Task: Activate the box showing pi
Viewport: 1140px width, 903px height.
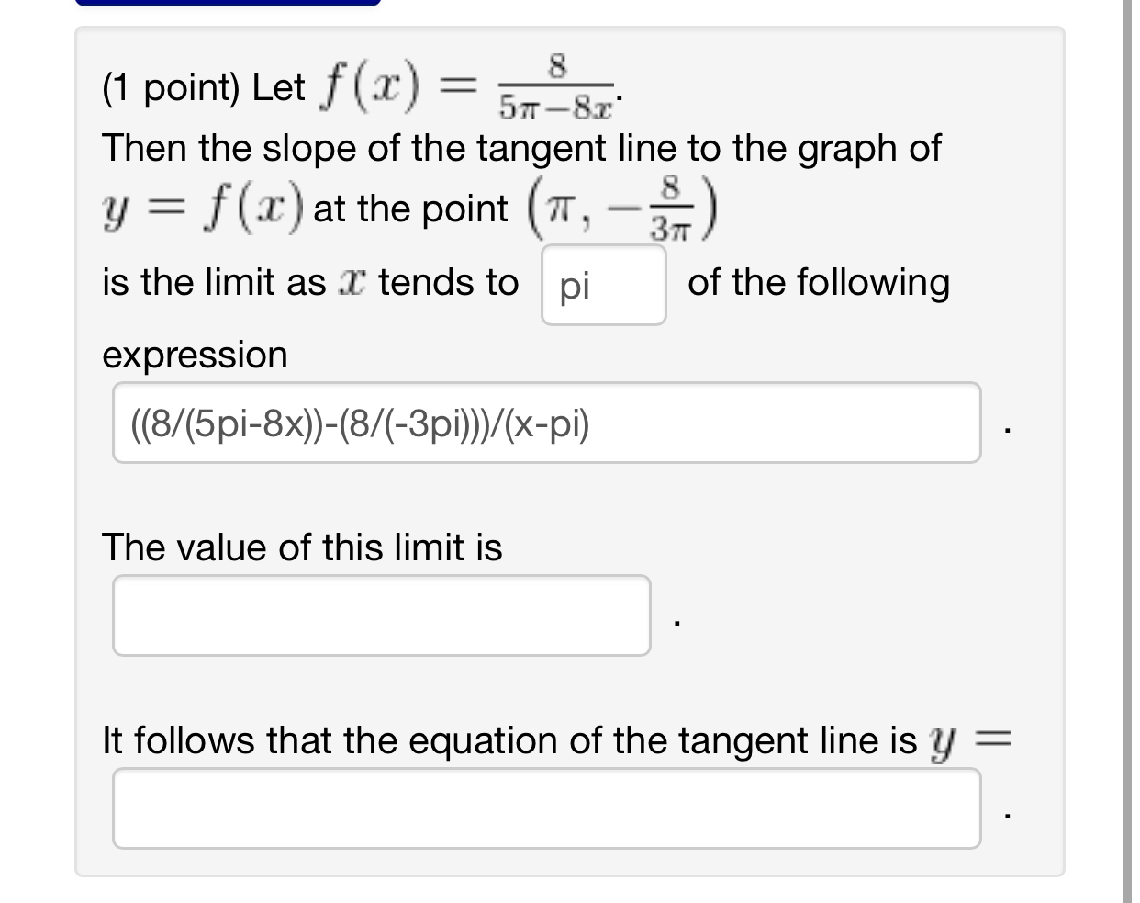Action: click(603, 285)
